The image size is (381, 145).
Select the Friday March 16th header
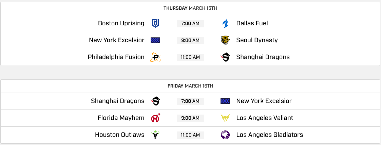pos(190,86)
